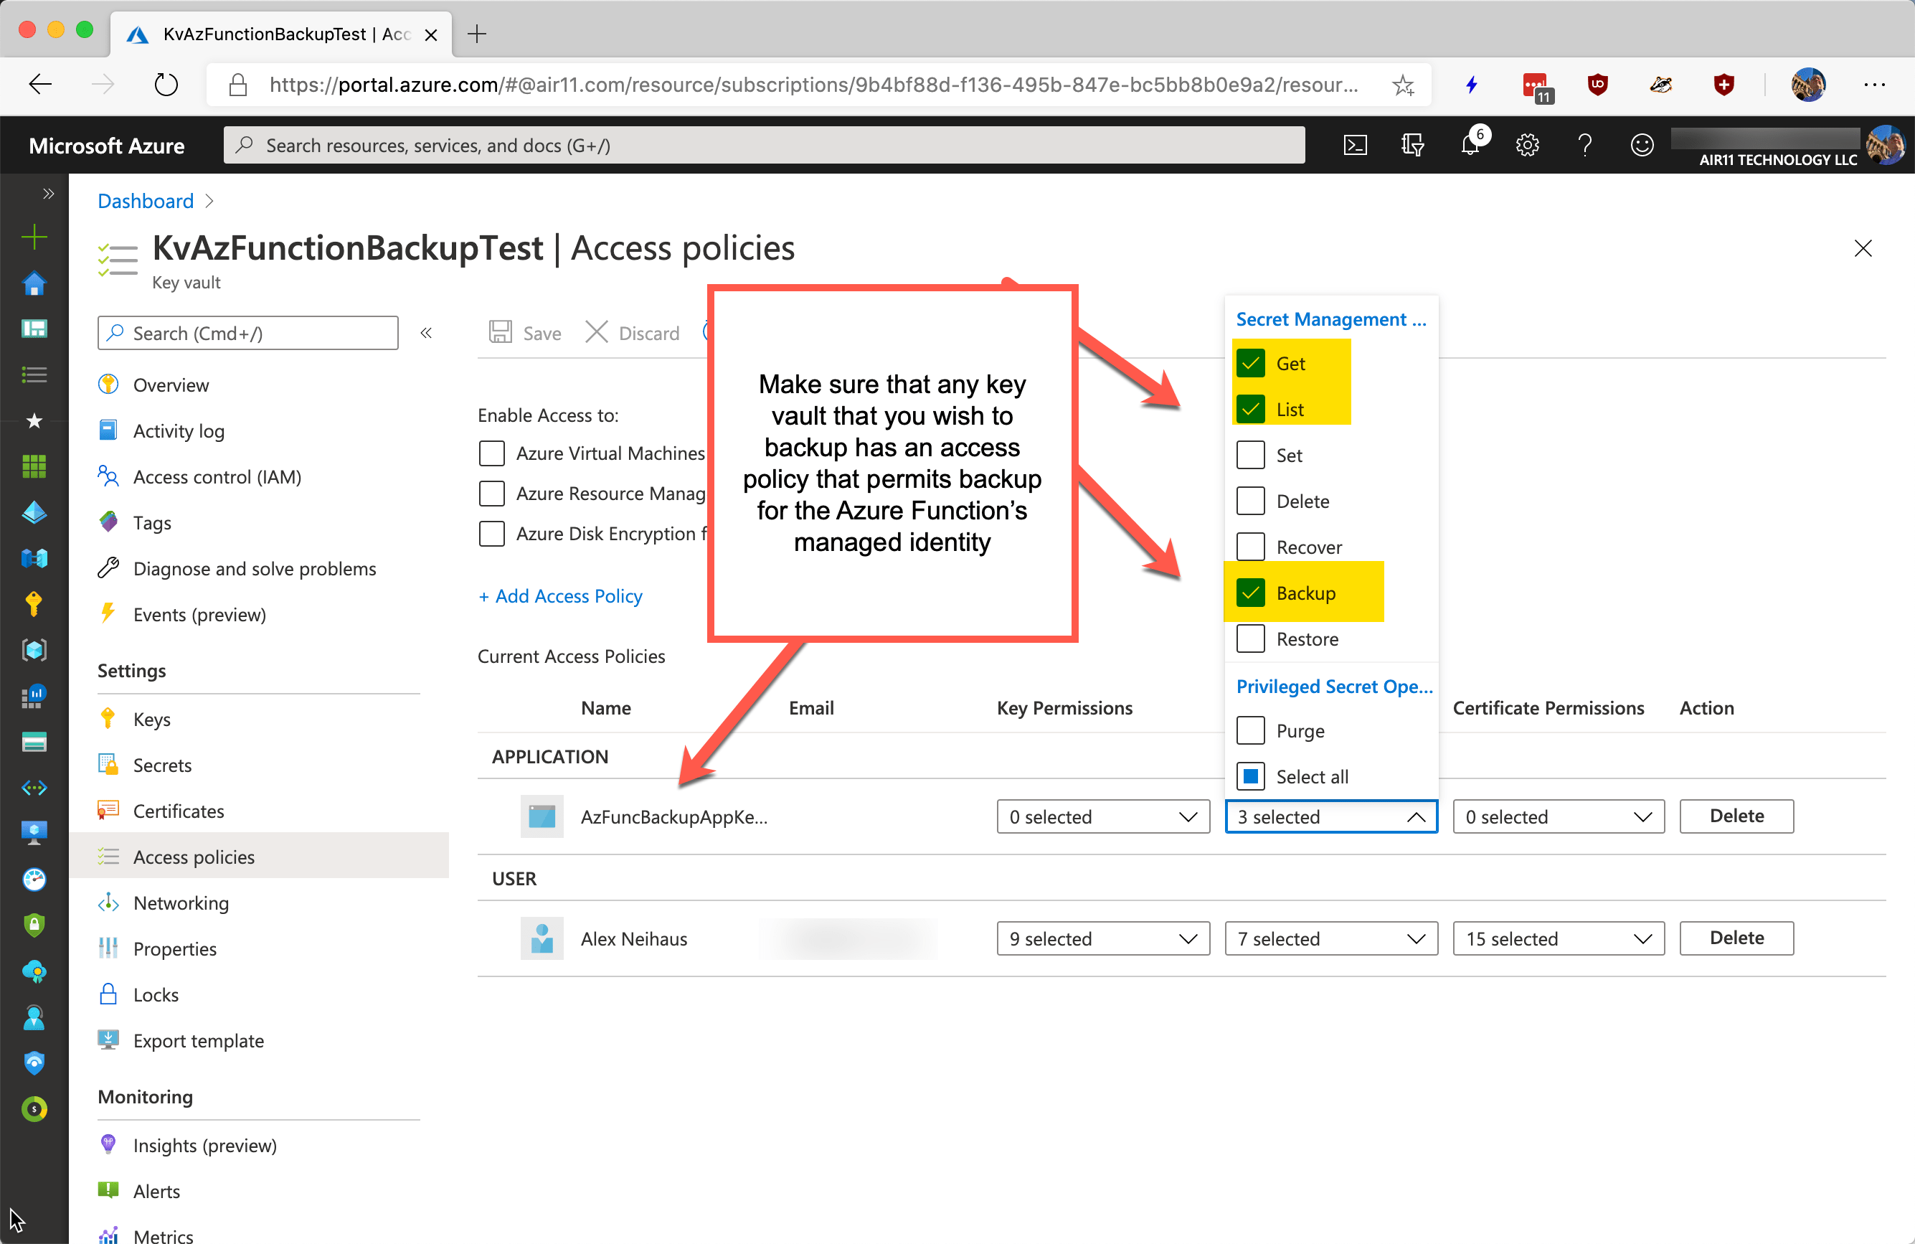This screenshot has width=1915, height=1244.
Task: Create a resource via the plus icon
Action: (x=34, y=237)
